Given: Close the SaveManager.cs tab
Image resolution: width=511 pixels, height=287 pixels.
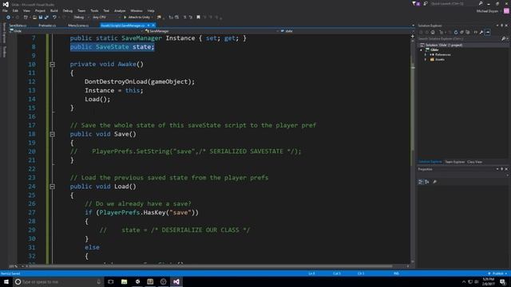Looking at the screenshot, I should point(153,26).
